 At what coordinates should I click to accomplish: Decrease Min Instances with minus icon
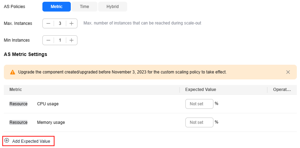click(x=48, y=40)
